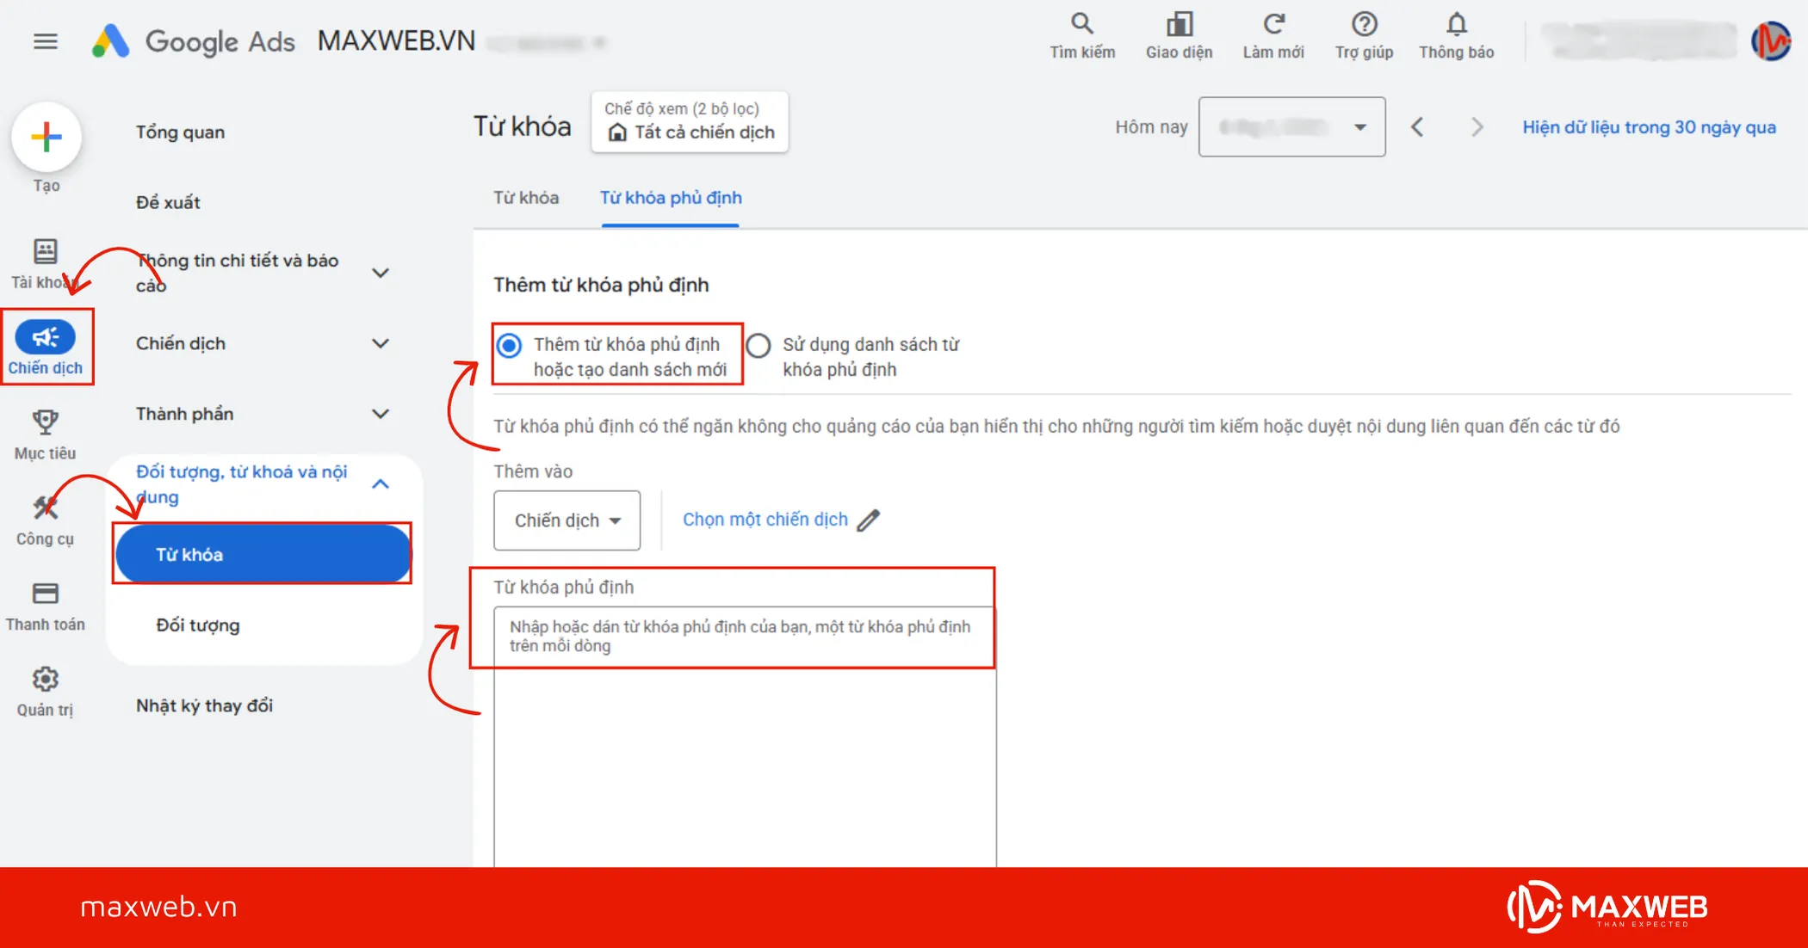Collapse Đối tượng, từ khoá và nội dung
This screenshot has width=1808, height=948.
[x=380, y=483]
